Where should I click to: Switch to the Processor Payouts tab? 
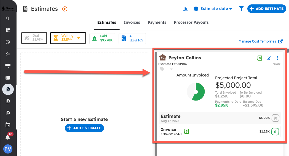(x=191, y=22)
